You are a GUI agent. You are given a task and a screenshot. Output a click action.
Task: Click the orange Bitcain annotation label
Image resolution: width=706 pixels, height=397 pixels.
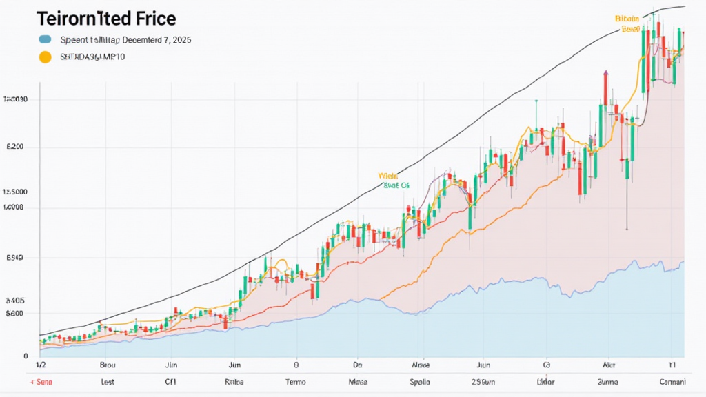[x=628, y=19]
